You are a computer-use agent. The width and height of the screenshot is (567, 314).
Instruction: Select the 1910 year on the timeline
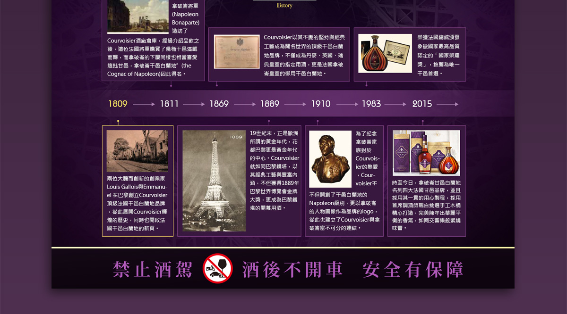(321, 104)
